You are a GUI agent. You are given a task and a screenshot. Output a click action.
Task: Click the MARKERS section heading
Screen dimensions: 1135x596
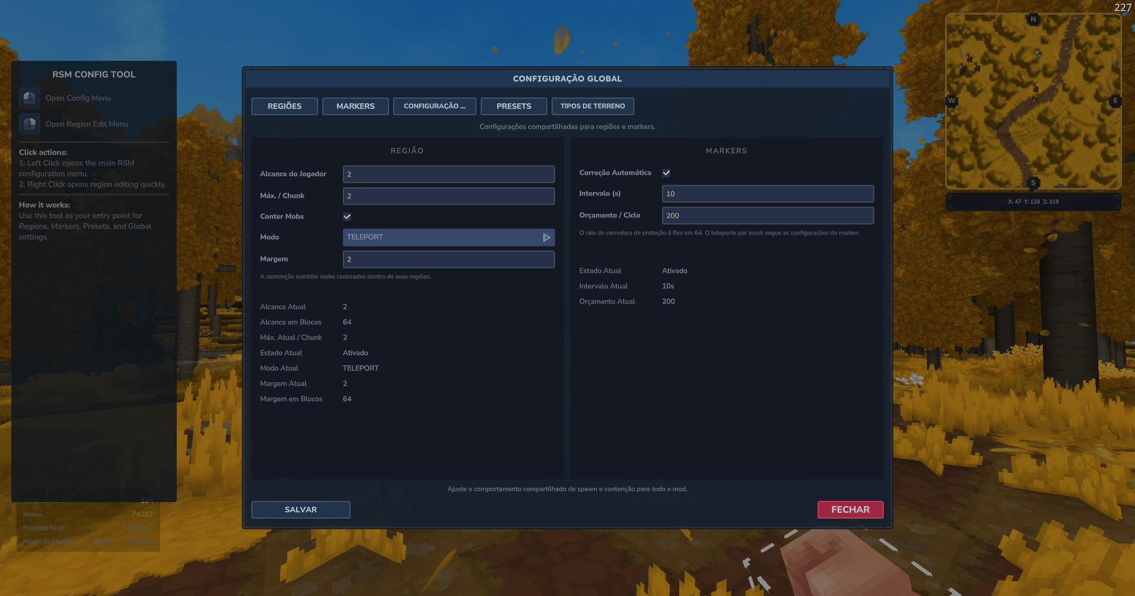coord(727,151)
